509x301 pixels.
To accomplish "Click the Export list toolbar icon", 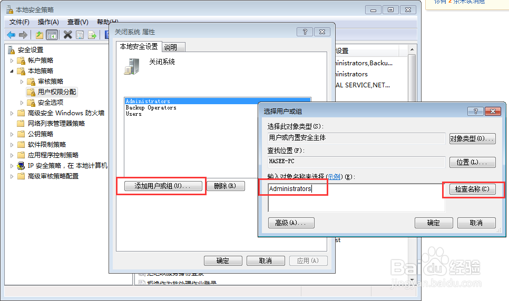I will [92, 35].
